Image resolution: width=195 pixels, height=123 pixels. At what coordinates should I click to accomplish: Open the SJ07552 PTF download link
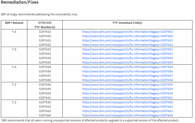127,32
